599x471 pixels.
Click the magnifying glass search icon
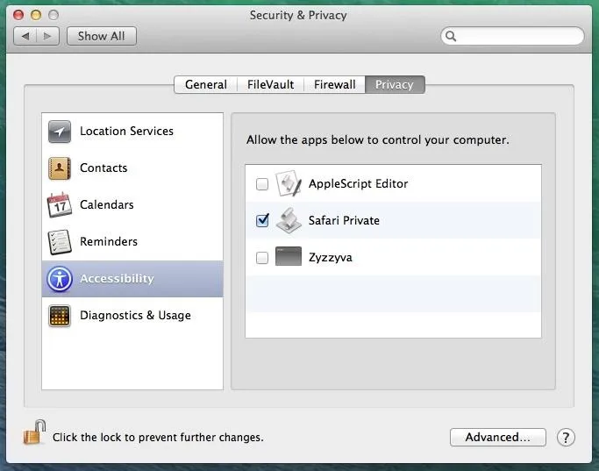[x=451, y=36]
